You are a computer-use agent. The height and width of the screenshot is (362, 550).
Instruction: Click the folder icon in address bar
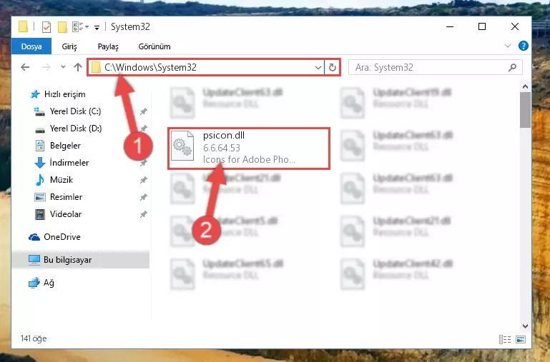pos(96,67)
